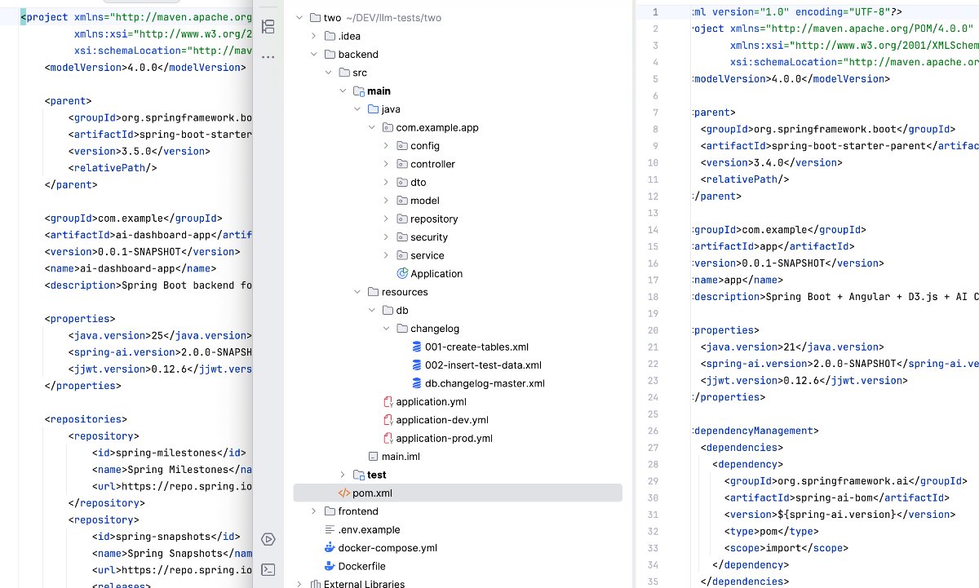Viewport: 979px width, 588px height.
Task: Click the More tool windows ellipsis
Action: [x=268, y=58]
